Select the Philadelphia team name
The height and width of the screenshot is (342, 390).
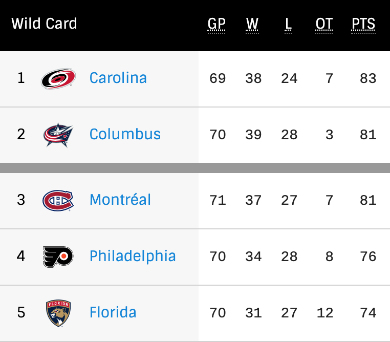tap(133, 256)
